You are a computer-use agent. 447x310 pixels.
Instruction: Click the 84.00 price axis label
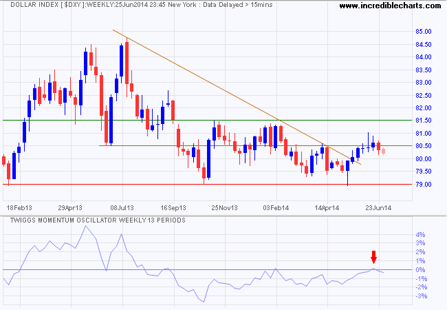click(x=424, y=57)
